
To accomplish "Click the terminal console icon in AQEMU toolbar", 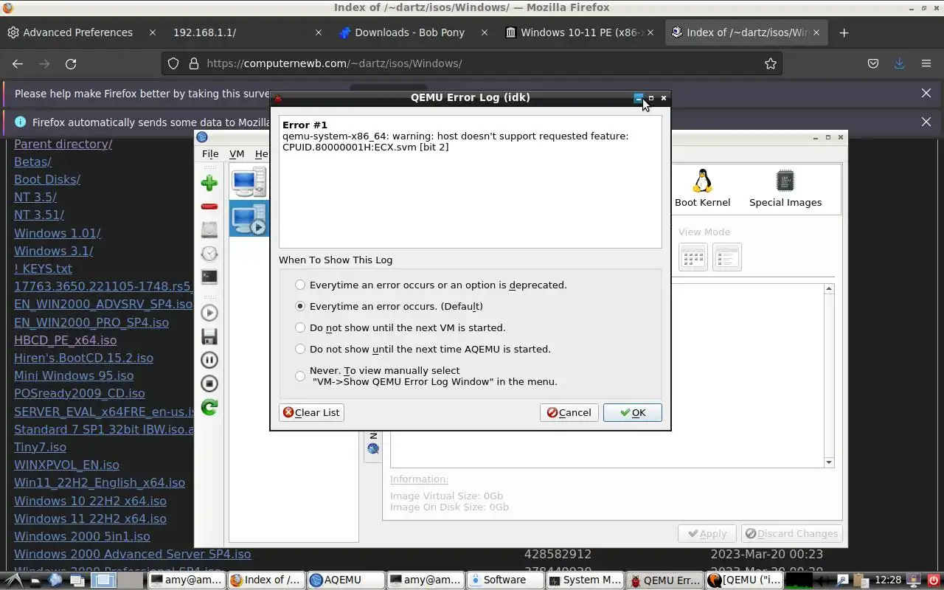I will click(x=209, y=277).
